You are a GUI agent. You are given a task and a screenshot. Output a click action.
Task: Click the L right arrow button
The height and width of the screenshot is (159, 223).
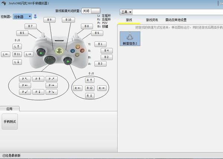tap(29, 54)
